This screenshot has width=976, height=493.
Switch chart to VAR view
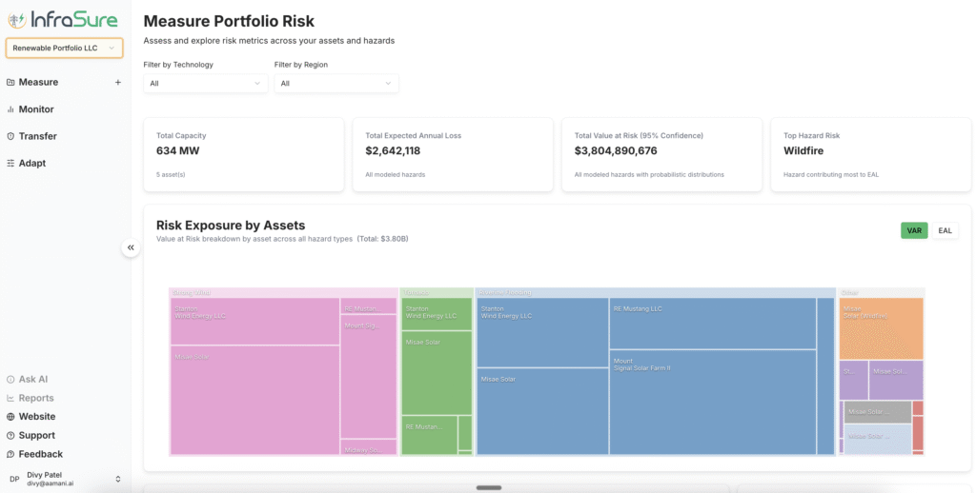[913, 230]
